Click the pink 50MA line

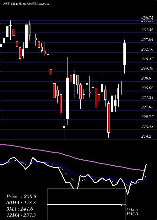point(73,157)
